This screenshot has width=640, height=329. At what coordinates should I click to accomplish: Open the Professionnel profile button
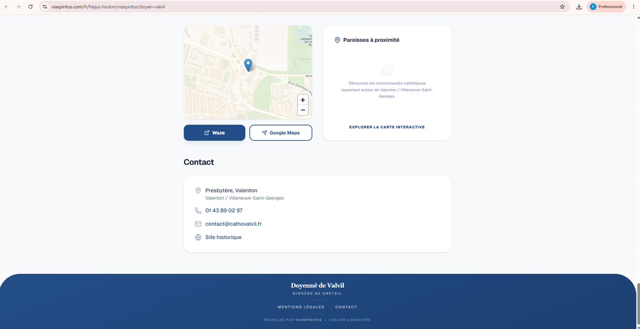606,7
